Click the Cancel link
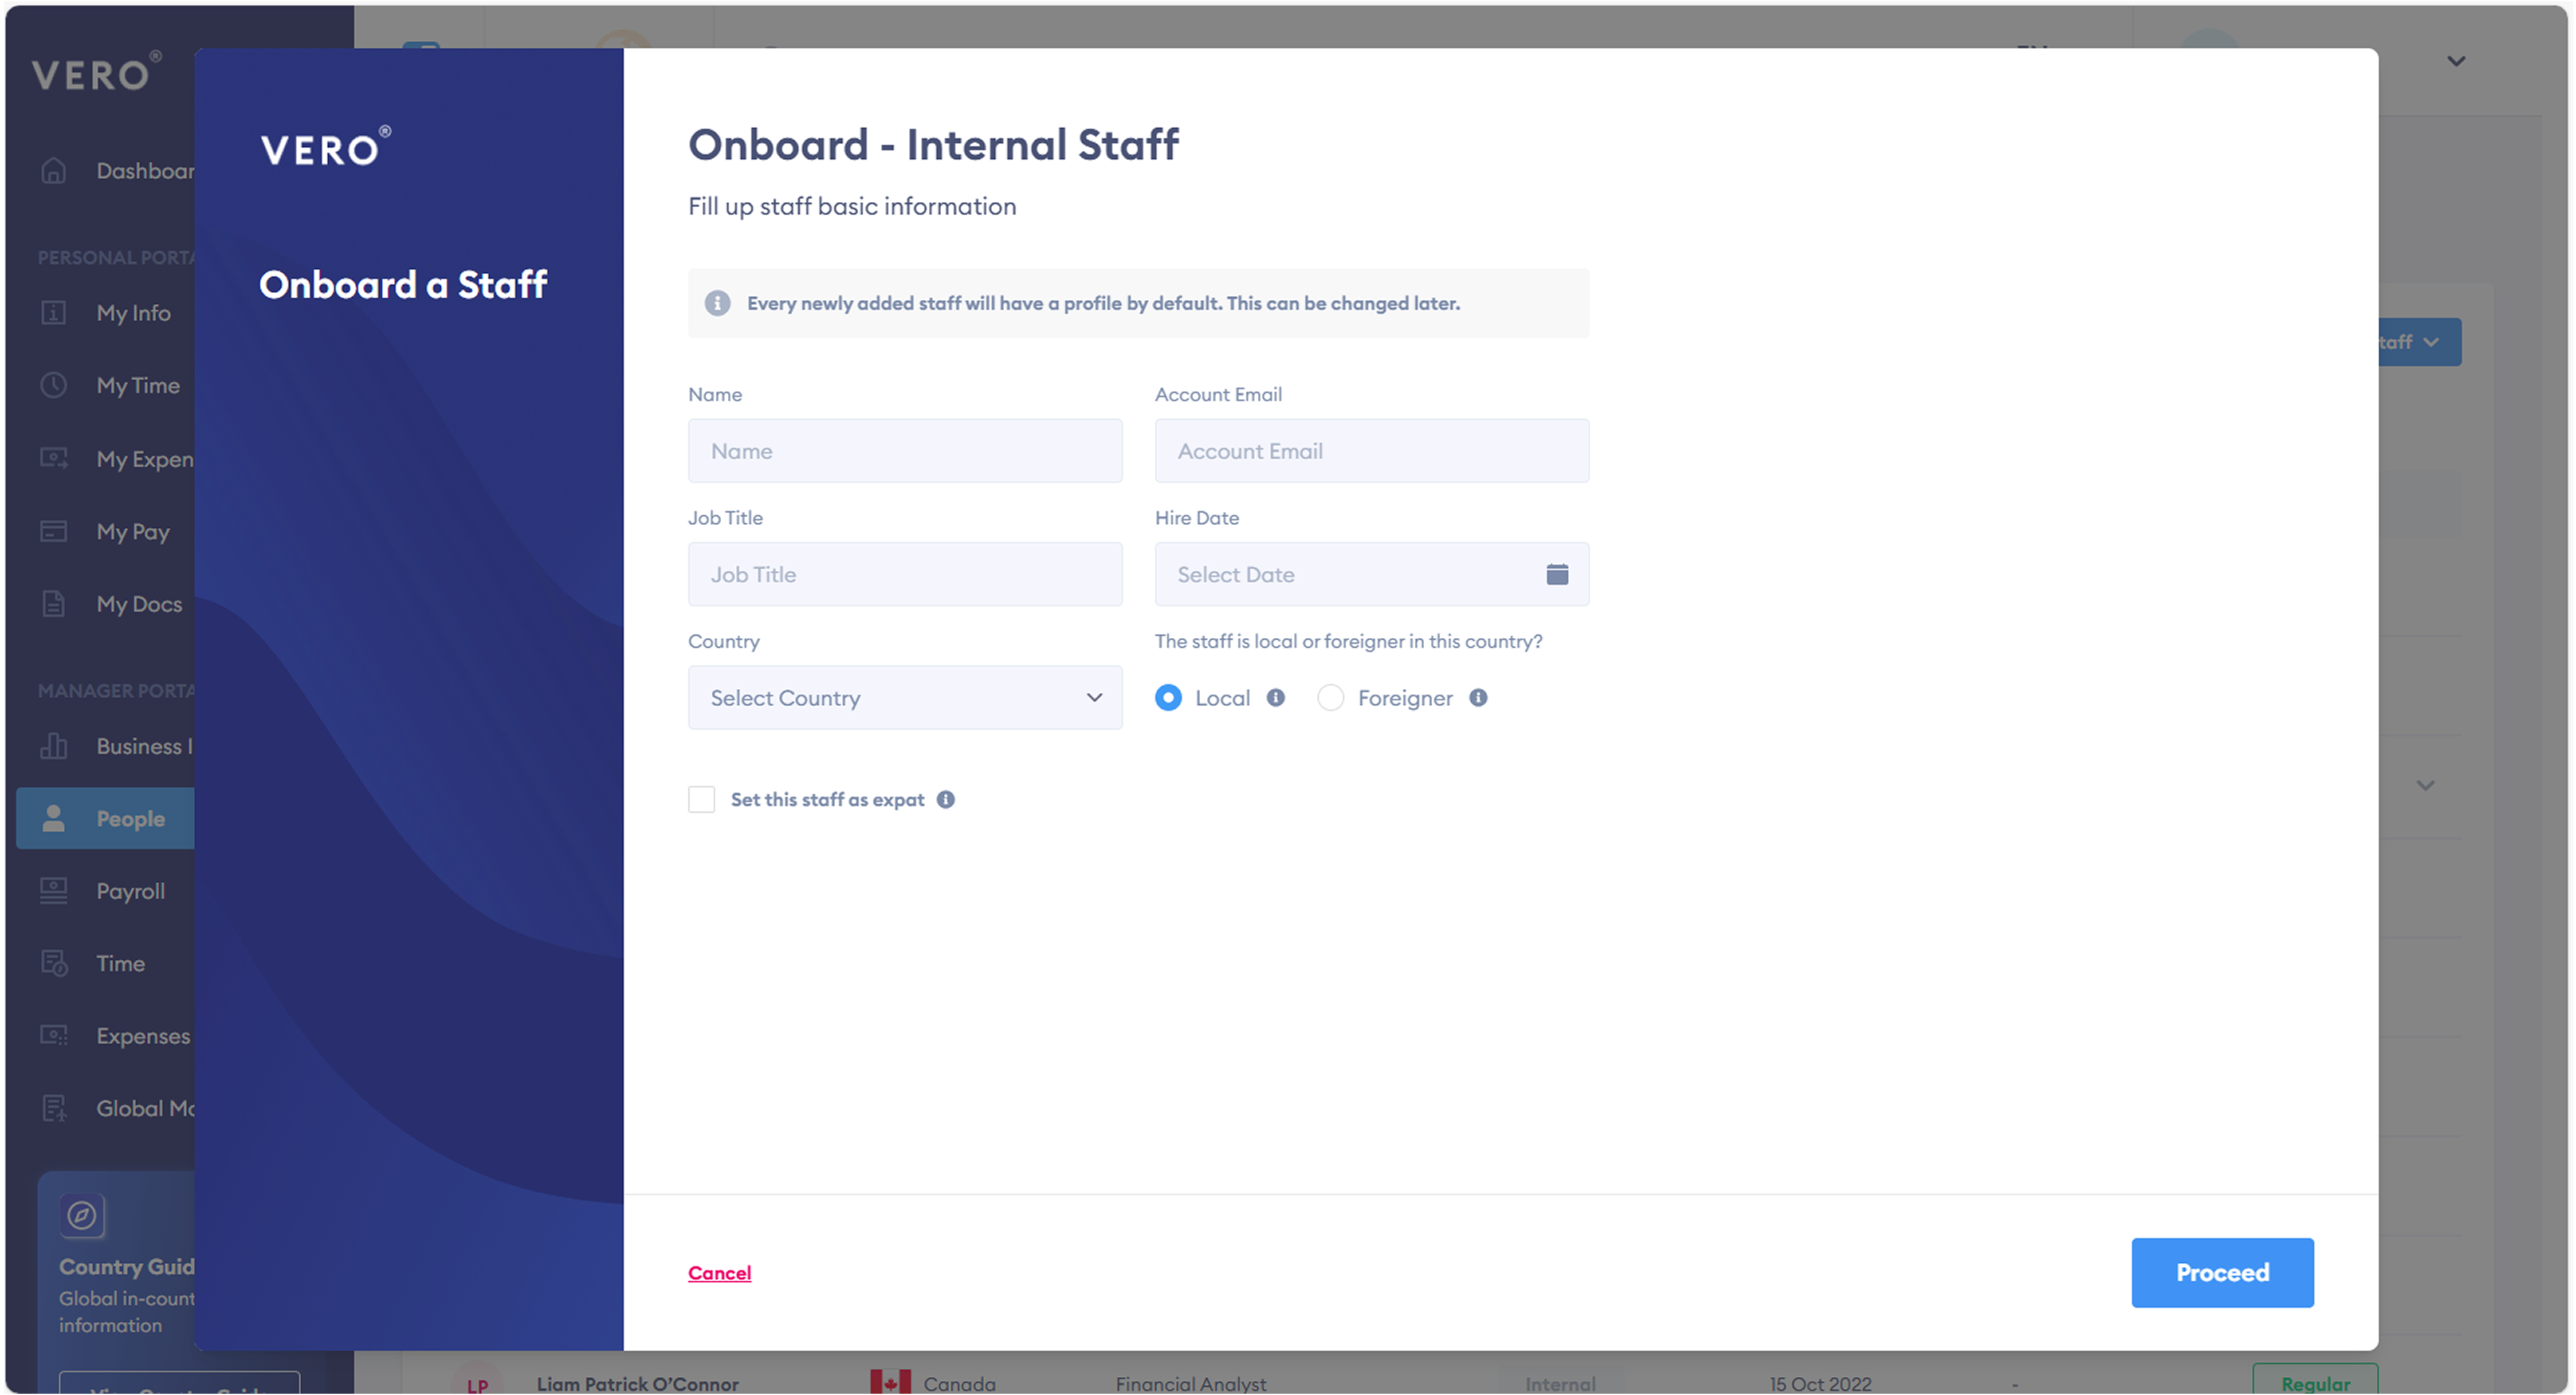 click(719, 1273)
